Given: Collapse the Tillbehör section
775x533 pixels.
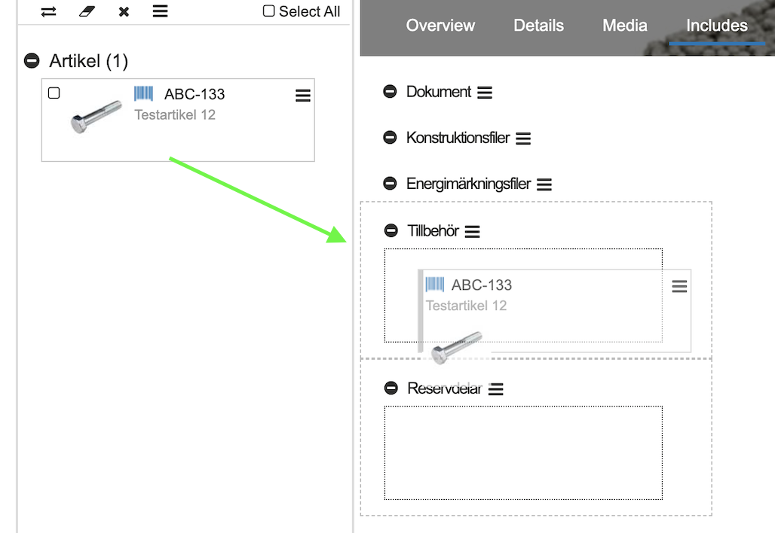Looking at the screenshot, I should pyautogui.click(x=391, y=231).
